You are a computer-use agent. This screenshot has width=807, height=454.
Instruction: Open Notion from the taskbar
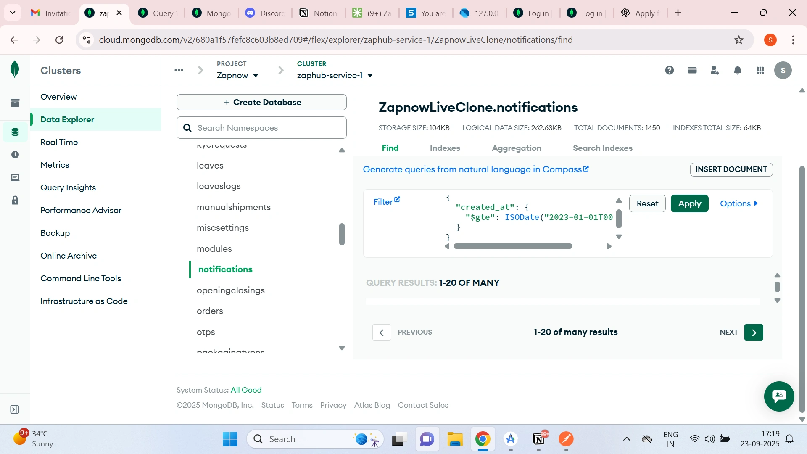point(538,439)
